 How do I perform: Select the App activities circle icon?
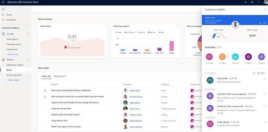[222, 57]
